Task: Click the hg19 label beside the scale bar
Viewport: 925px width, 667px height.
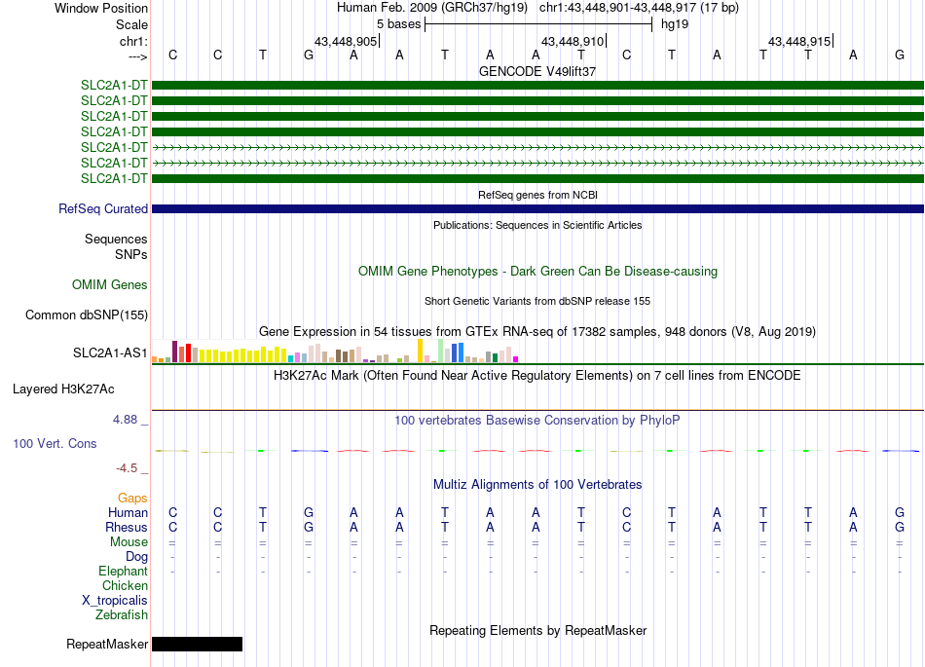Action: point(675,24)
